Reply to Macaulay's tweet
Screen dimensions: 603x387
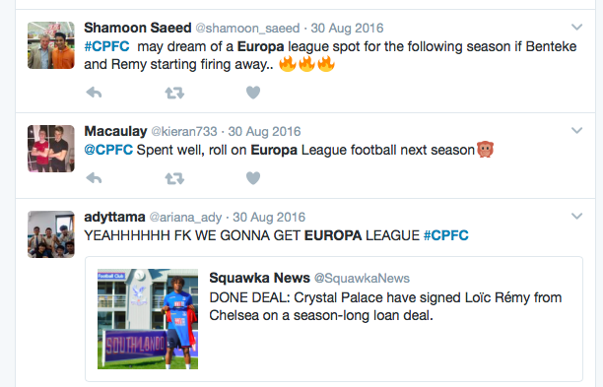point(94,178)
